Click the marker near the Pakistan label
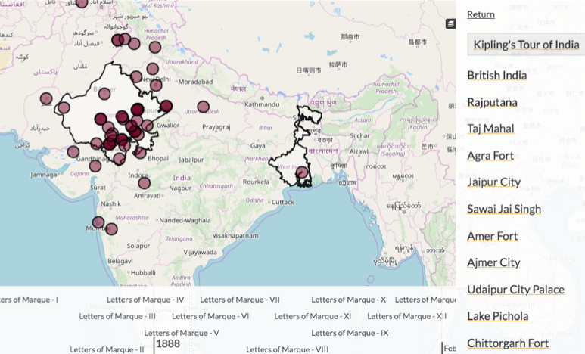The width and height of the screenshot is (585, 354). click(46, 98)
